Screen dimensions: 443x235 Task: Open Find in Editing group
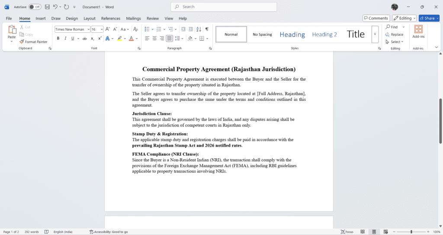tap(392, 27)
